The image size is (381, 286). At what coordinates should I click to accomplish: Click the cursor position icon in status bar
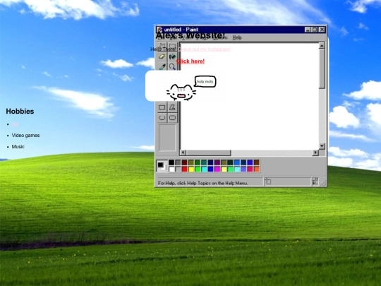click(x=268, y=181)
